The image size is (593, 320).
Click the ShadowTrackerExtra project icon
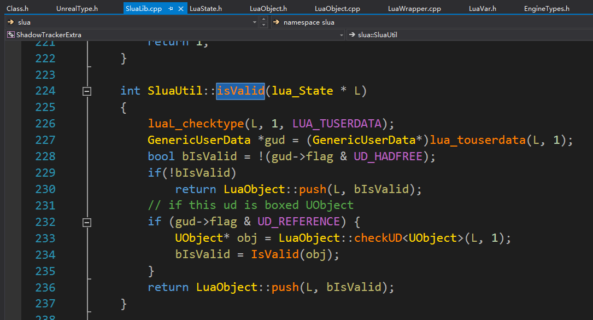point(10,35)
